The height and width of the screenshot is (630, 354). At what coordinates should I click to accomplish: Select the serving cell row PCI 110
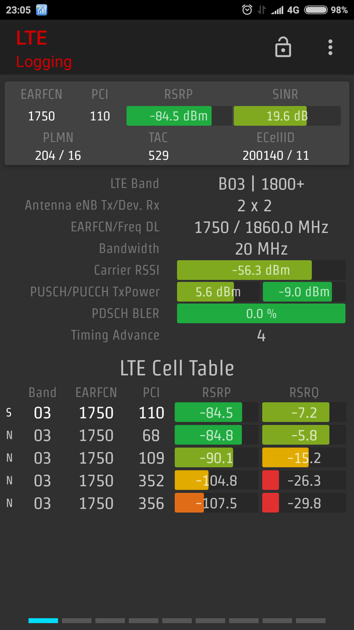pyautogui.click(x=151, y=413)
